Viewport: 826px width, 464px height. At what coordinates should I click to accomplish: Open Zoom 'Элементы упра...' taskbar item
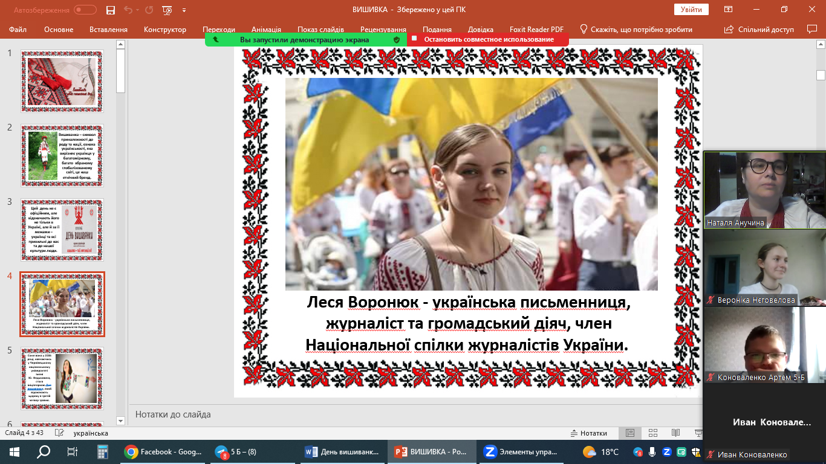522,452
